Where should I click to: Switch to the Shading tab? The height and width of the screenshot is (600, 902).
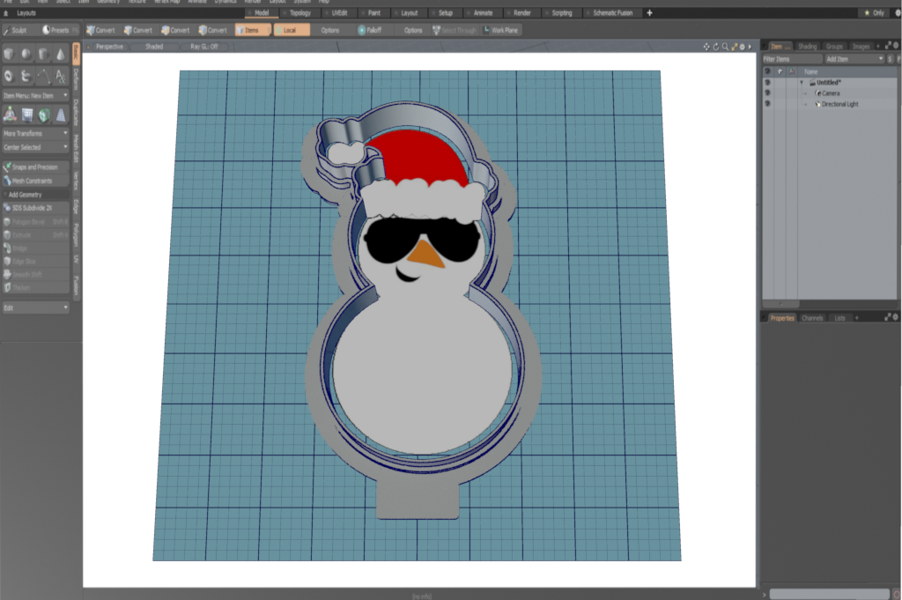pyautogui.click(x=808, y=46)
